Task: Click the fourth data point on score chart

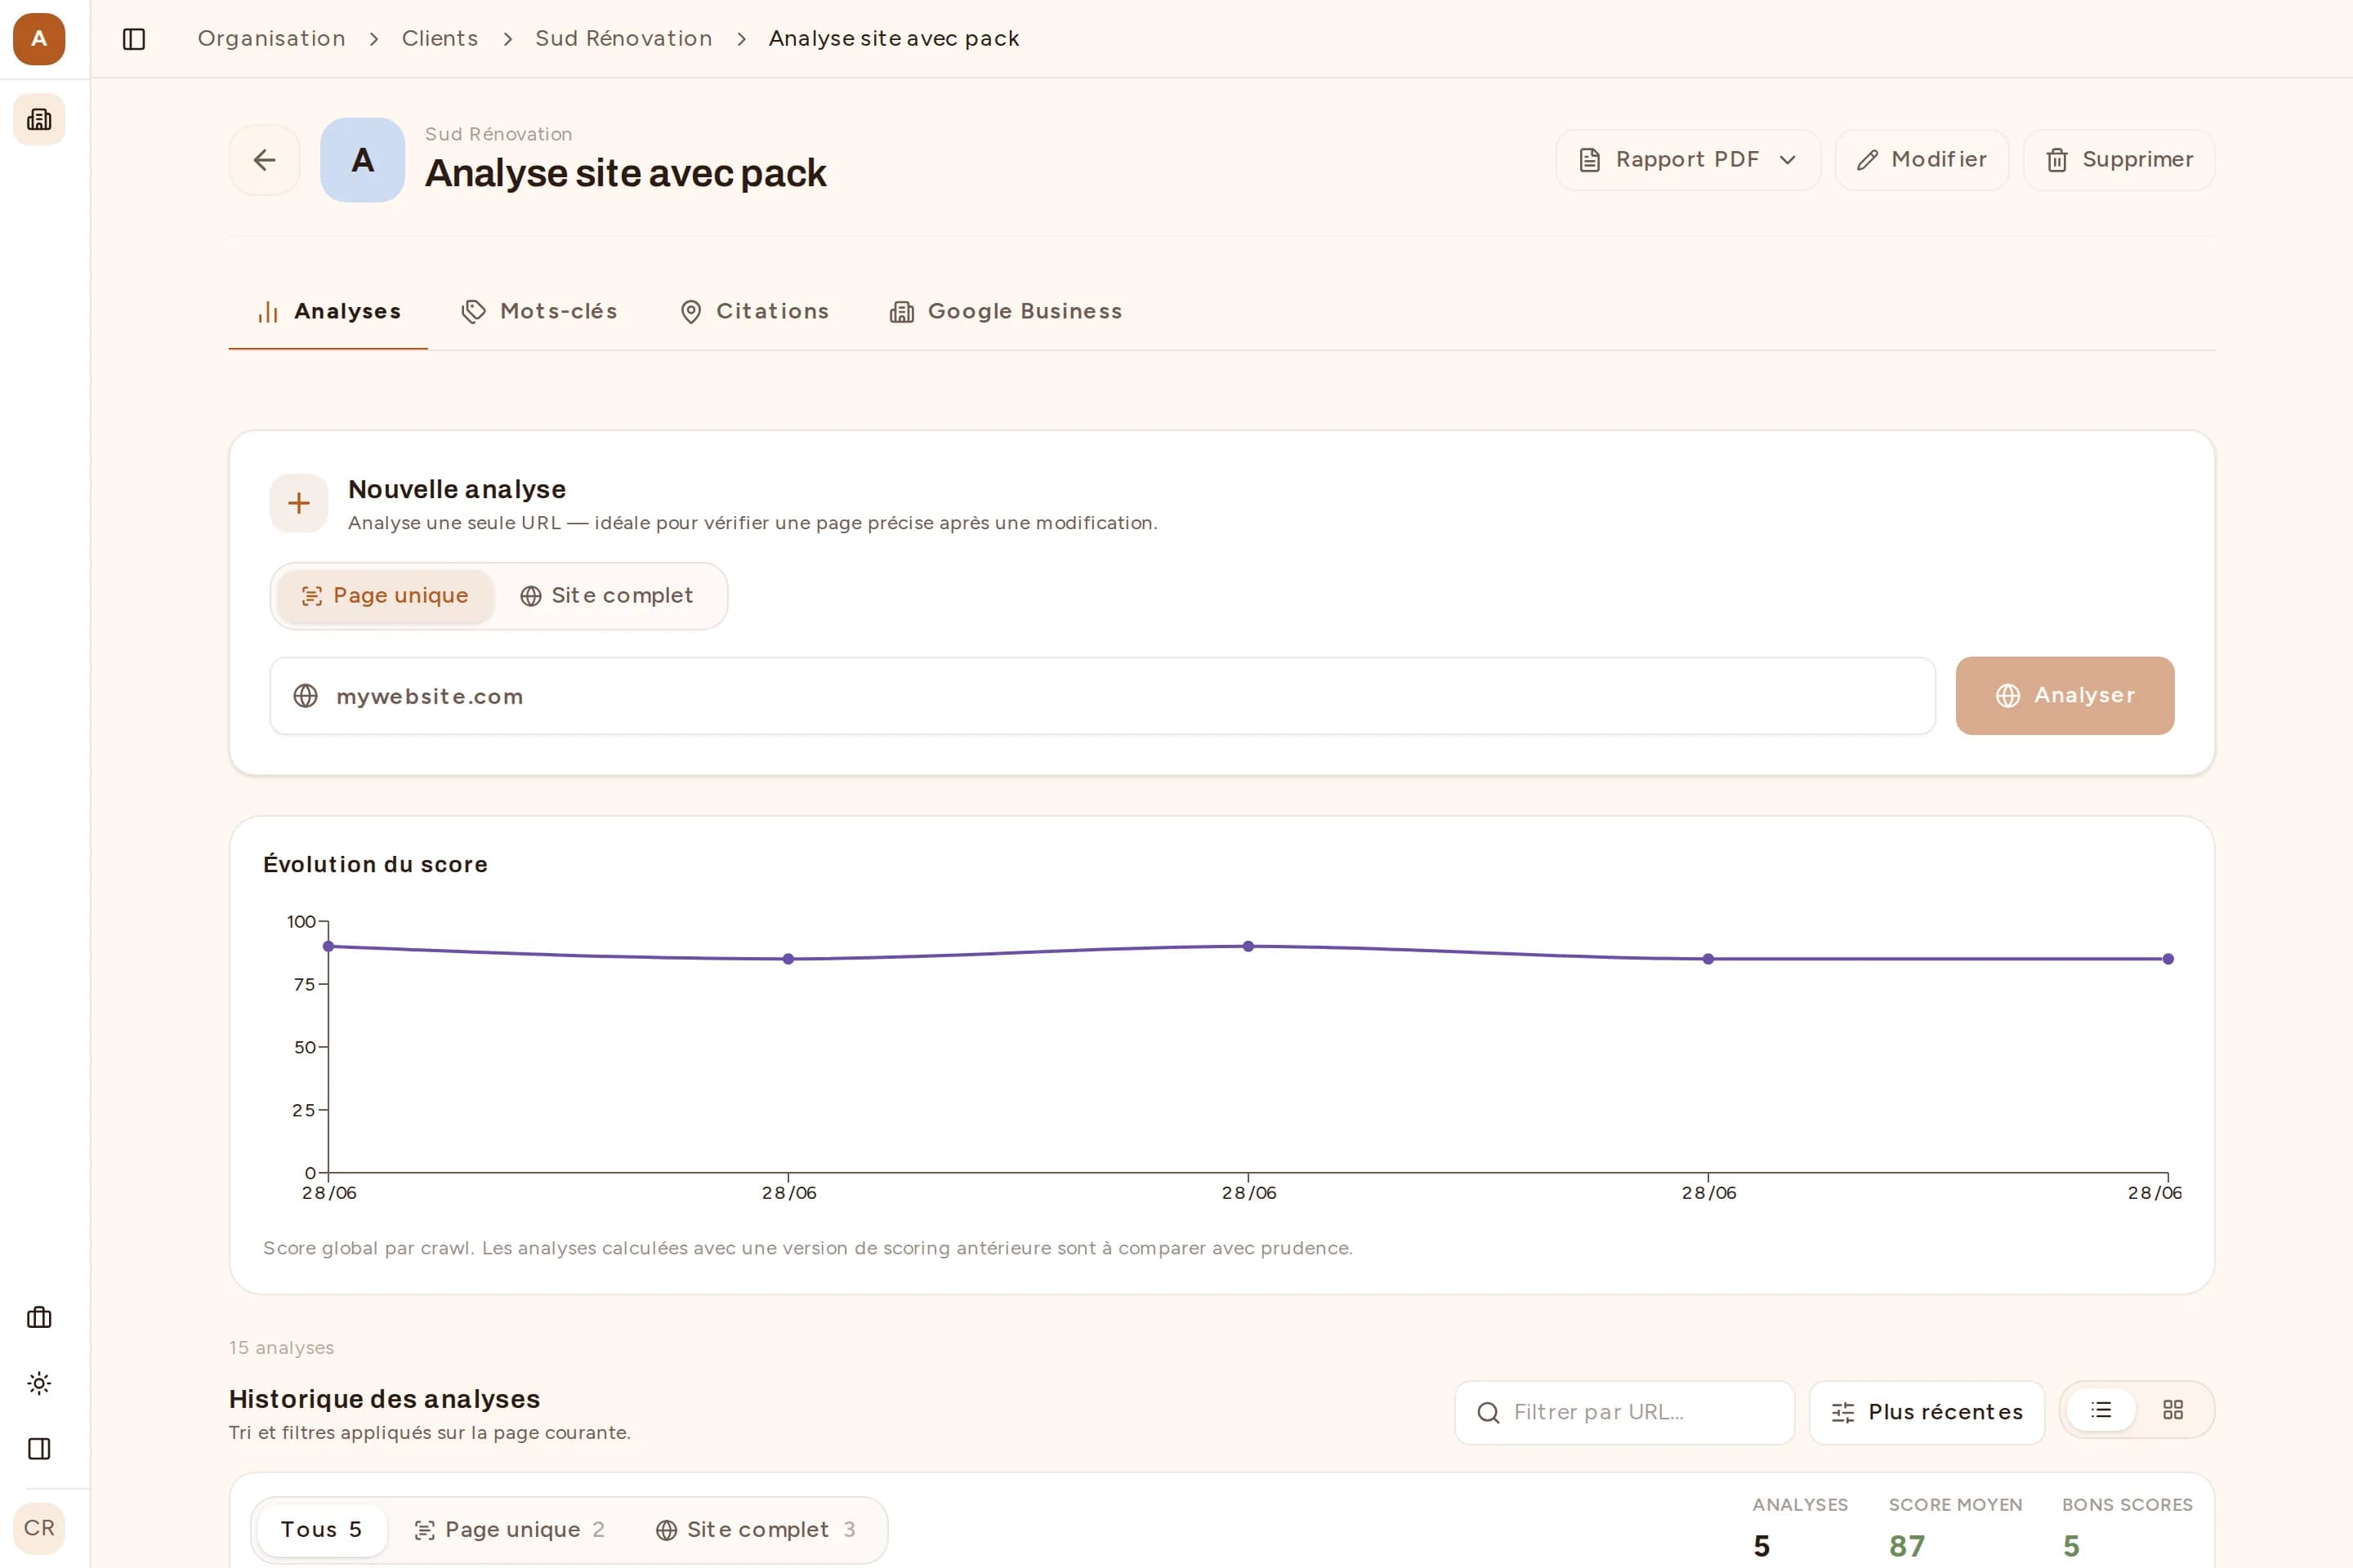Action: 1708,959
